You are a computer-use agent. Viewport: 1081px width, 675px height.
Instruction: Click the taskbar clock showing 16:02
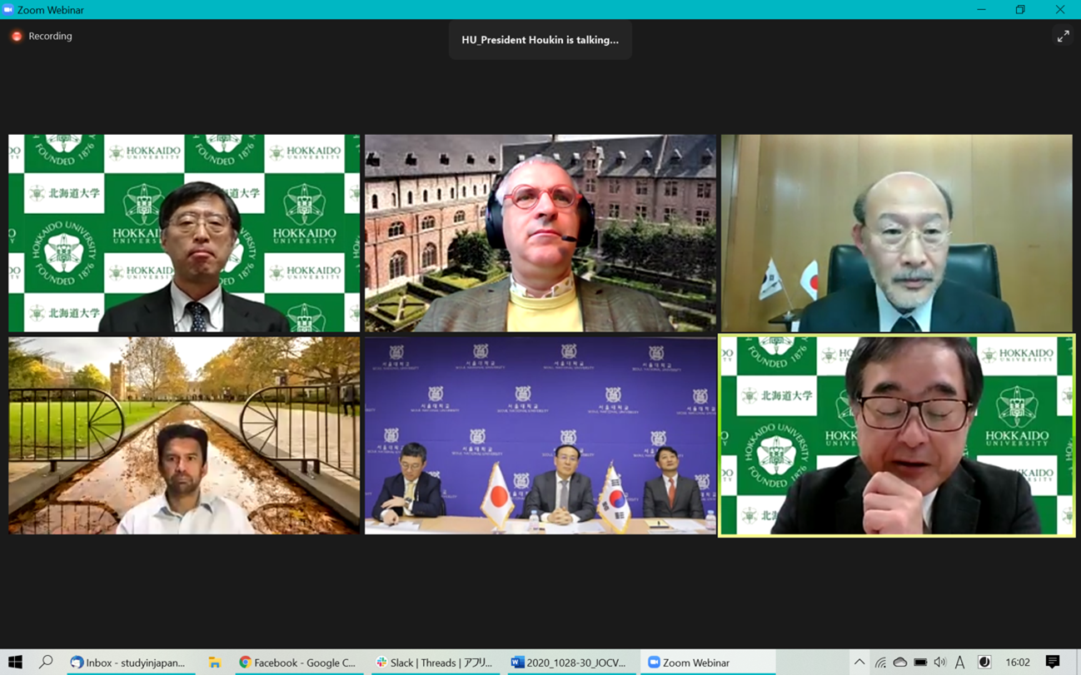coord(1017,663)
